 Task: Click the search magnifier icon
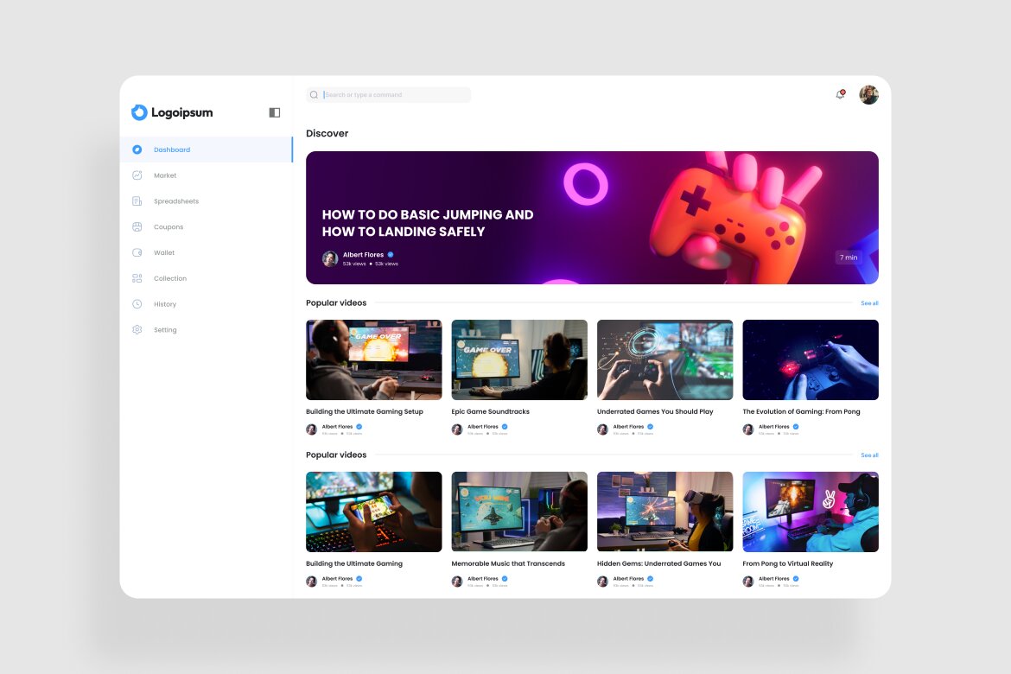[x=314, y=94]
